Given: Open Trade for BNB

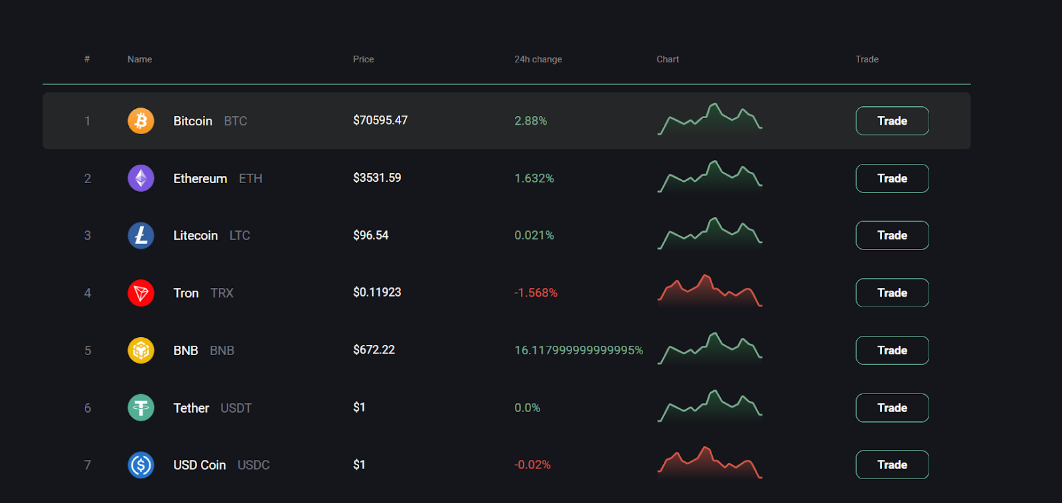Looking at the screenshot, I should [x=892, y=350].
